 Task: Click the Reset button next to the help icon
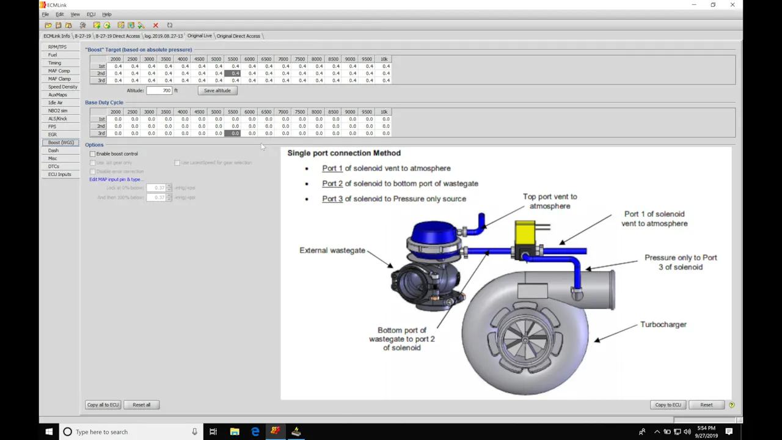(x=706, y=405)
